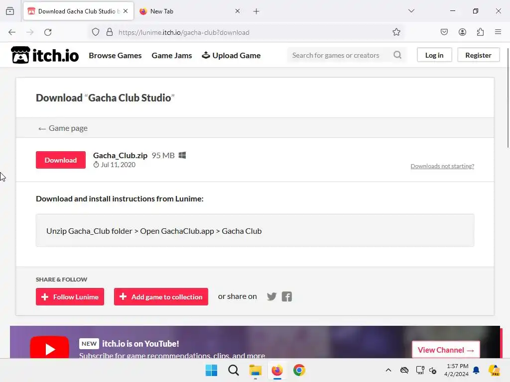Go back to previous page
510x382 pixels.
12,32
